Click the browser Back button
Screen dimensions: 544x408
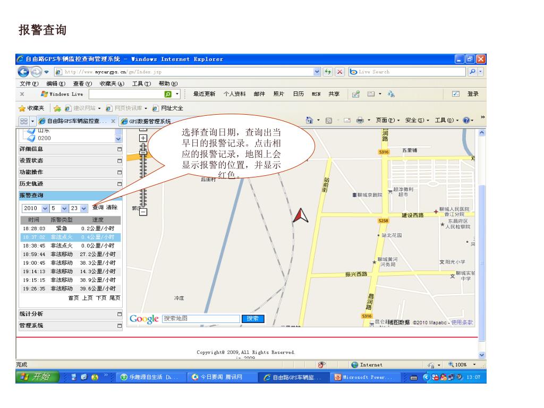coord(24,72)
